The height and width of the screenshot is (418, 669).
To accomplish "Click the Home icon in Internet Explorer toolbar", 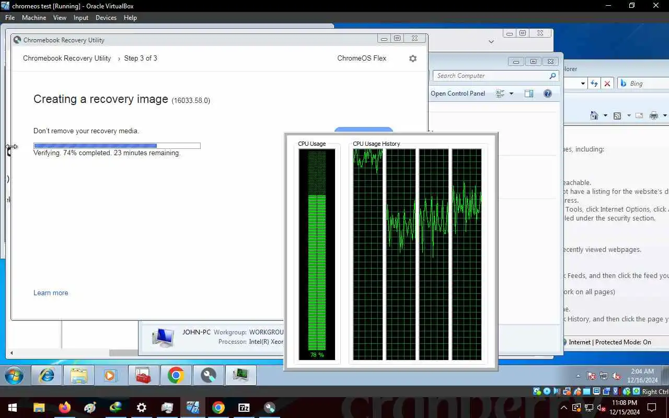I will (x=594, y=115).
